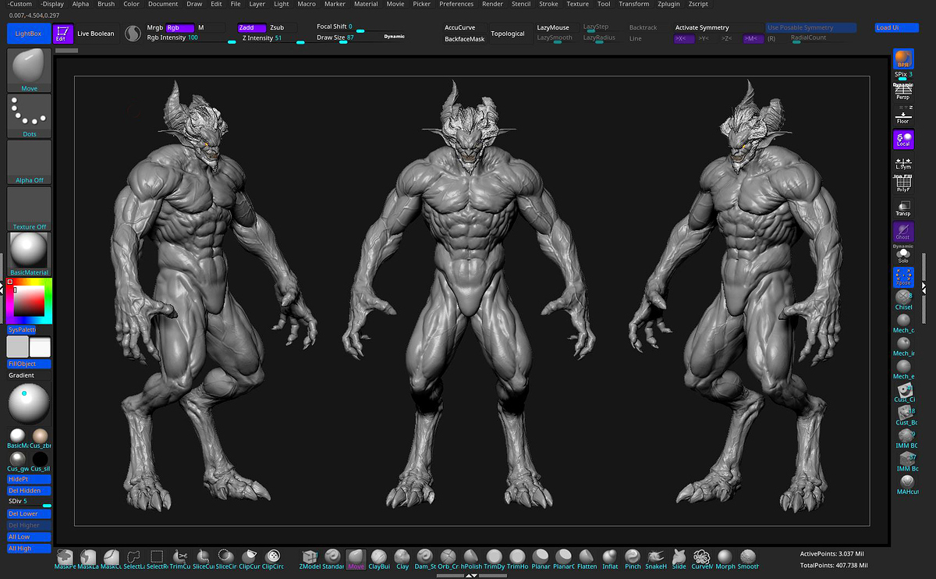Select the hPolish brush

point(471,559)
